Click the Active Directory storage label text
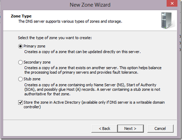 click(94, 105)
